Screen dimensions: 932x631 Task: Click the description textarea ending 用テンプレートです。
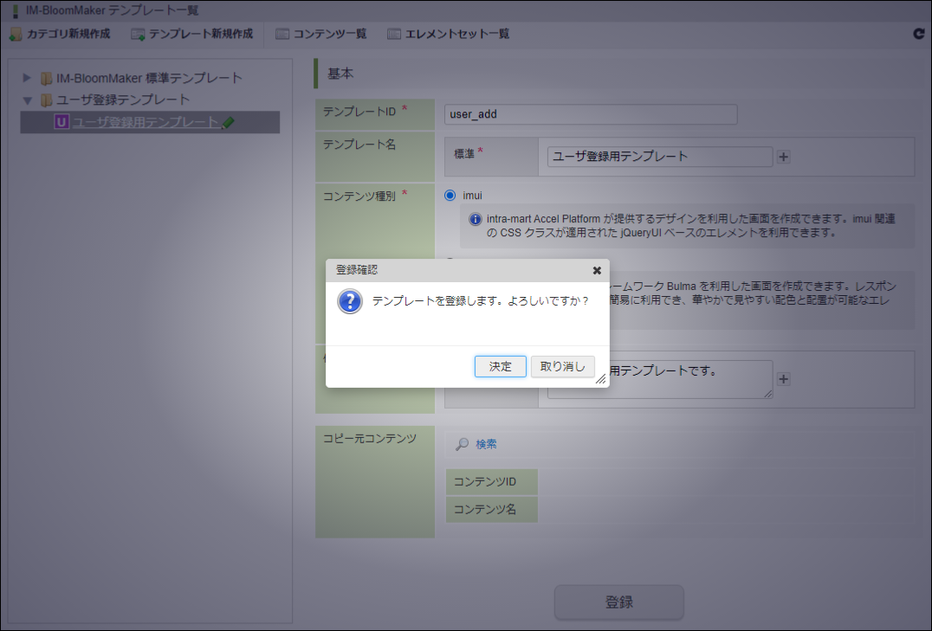(x=660, y=379)
